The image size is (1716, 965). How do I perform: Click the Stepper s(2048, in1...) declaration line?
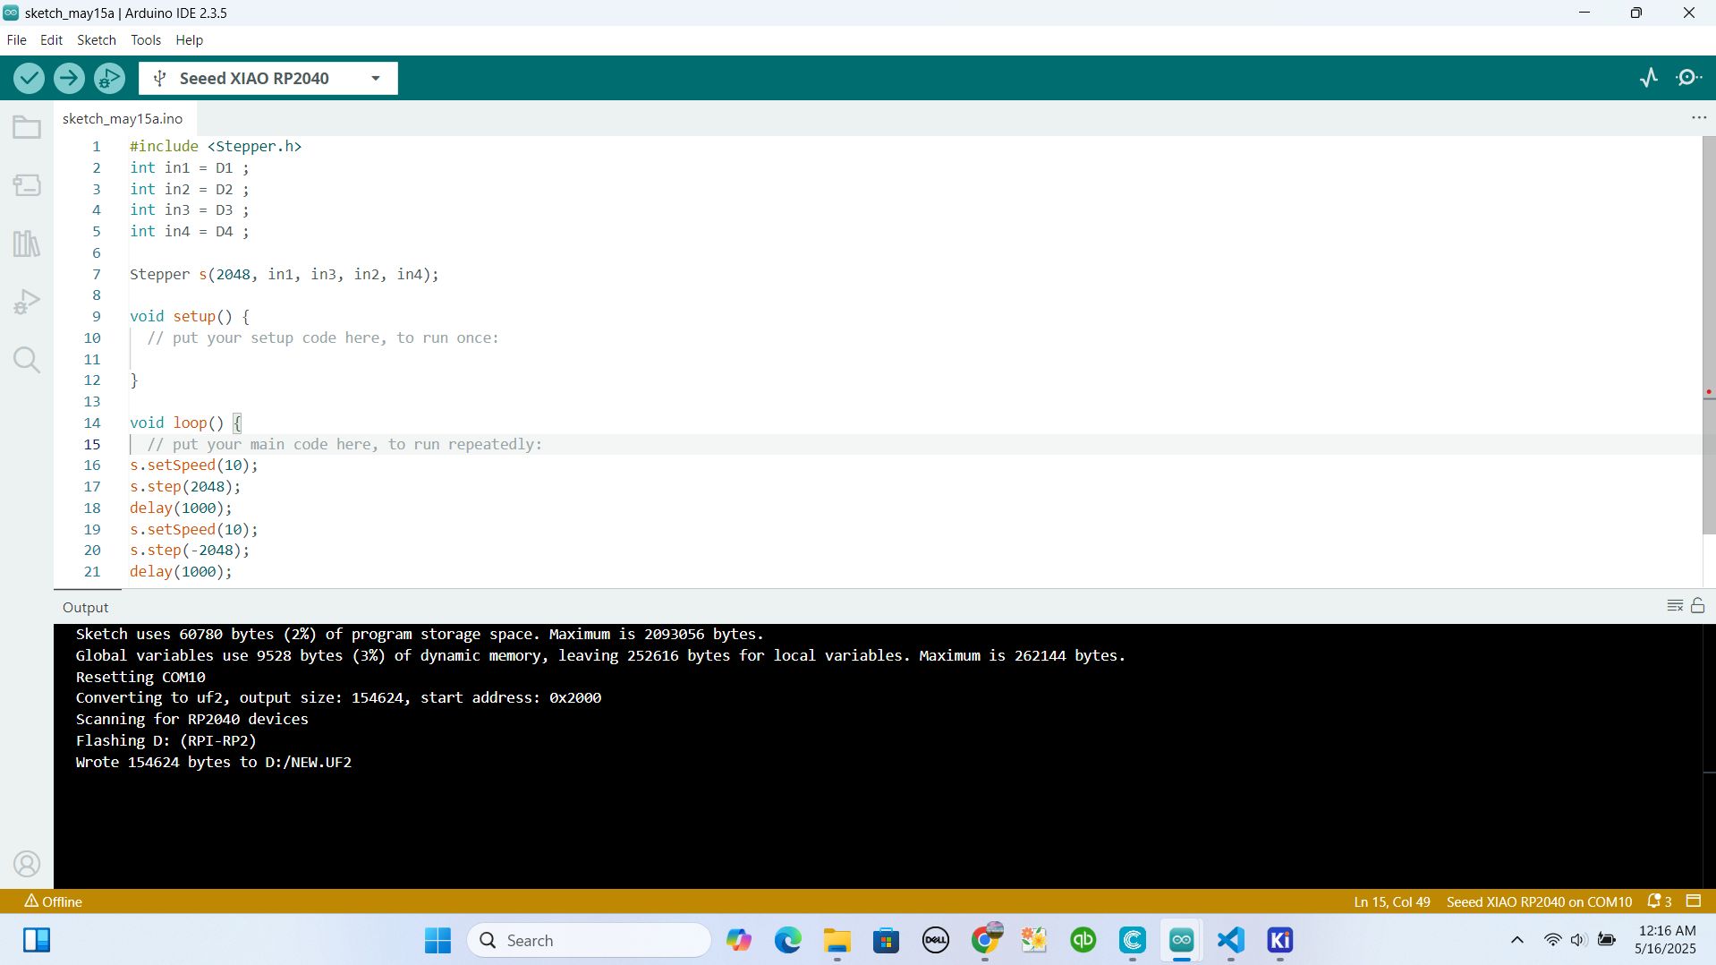(x=285, y=274)
